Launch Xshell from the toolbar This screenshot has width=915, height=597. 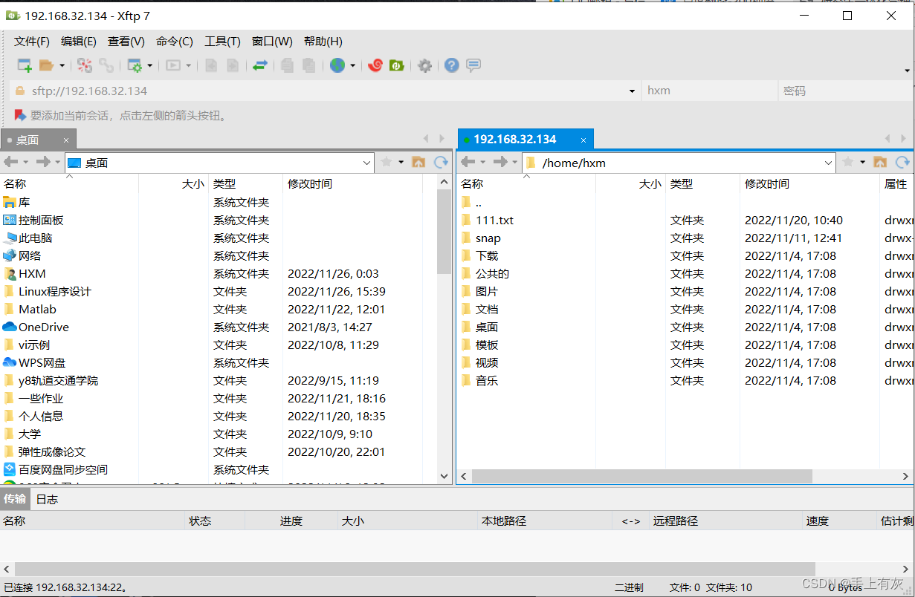pos(375,65)
